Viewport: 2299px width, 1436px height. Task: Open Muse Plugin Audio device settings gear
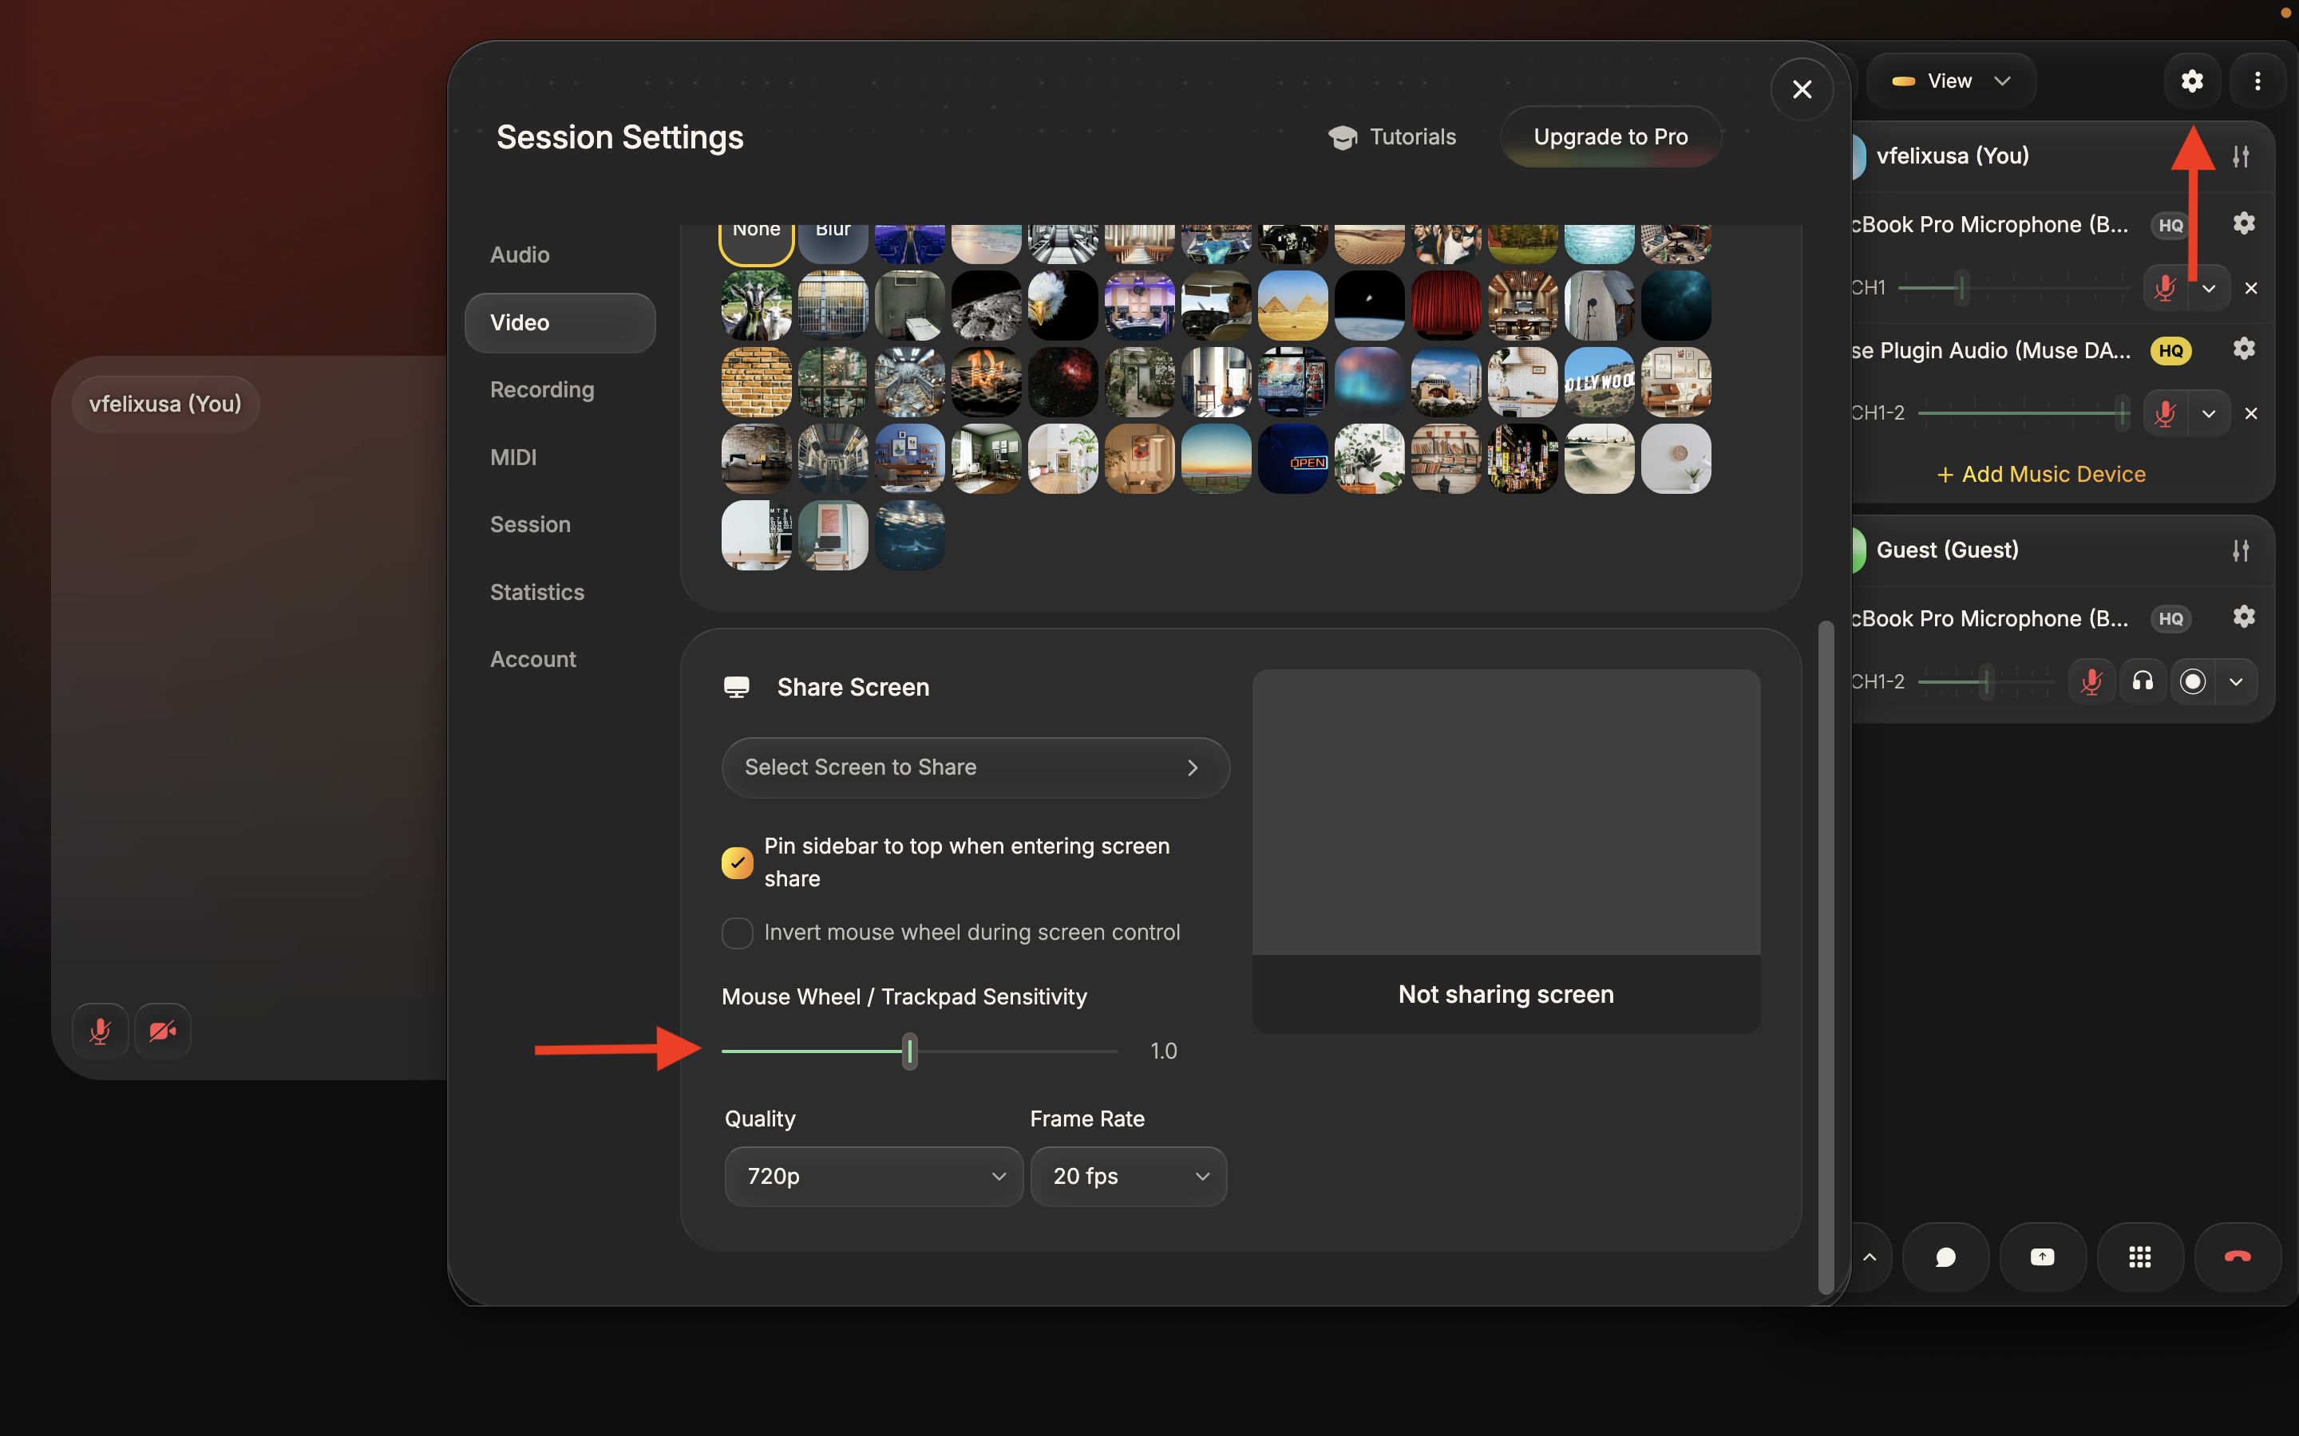(2244, 349)
